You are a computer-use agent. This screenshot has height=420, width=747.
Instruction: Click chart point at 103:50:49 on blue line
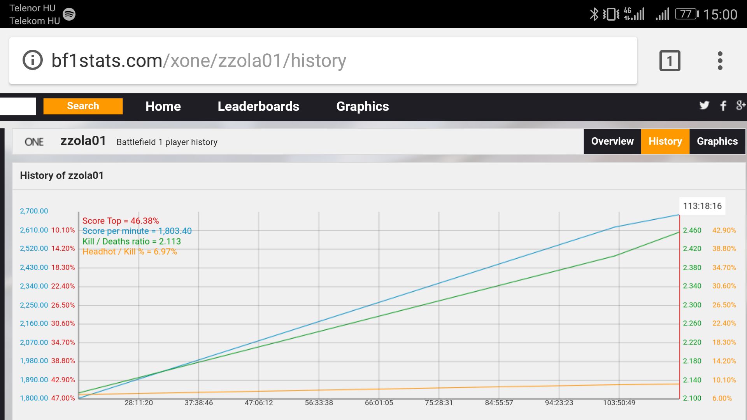tap(619, 226)
